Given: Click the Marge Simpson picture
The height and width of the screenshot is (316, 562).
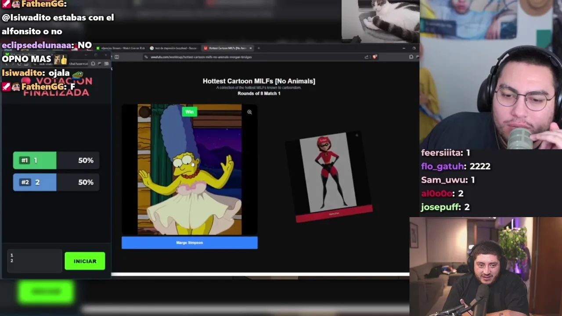Looking at the screenshot, I should (x=190, y=170).
